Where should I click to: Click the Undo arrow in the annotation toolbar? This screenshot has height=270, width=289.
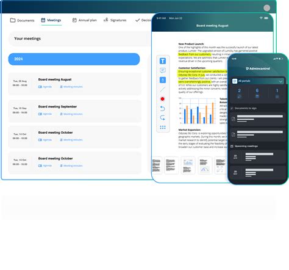click(162, 108)
